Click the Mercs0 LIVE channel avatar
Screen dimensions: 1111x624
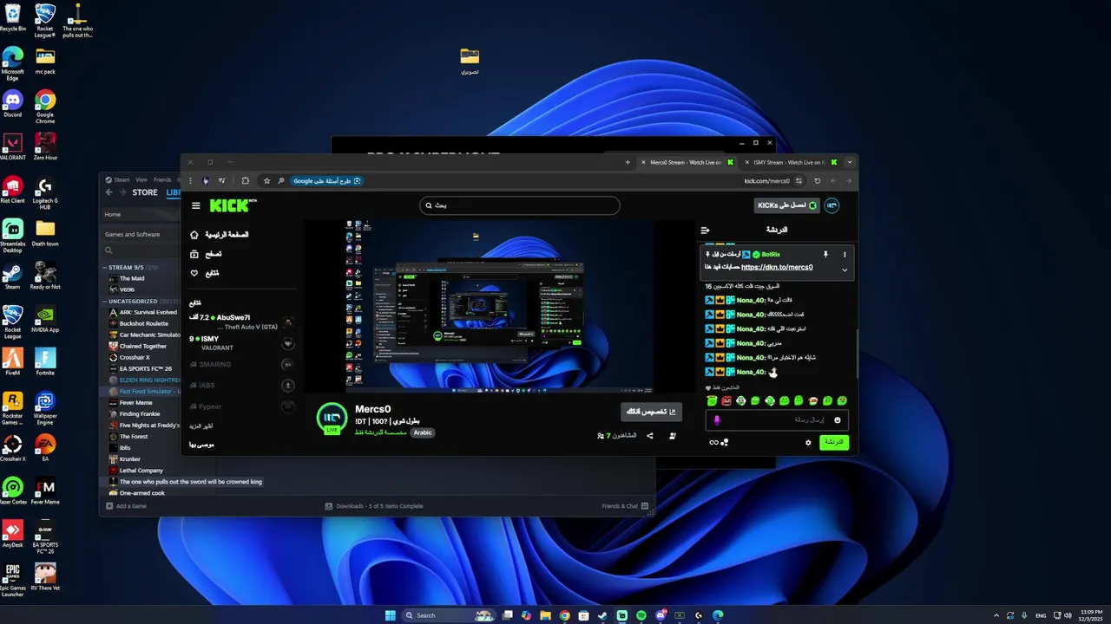pyautogui.click(x=332, y=417)
